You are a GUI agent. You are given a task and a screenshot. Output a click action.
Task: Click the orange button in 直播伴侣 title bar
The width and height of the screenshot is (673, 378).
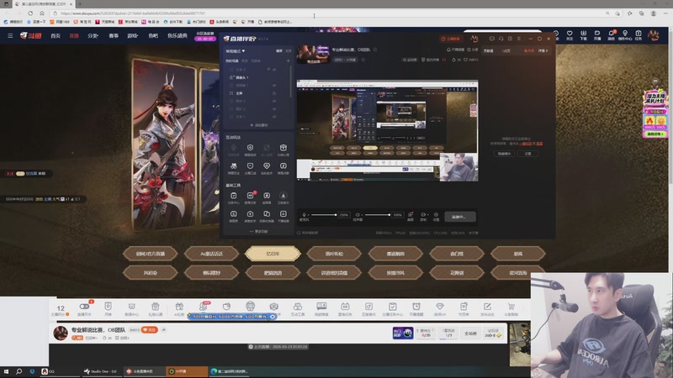click(451, 39)
